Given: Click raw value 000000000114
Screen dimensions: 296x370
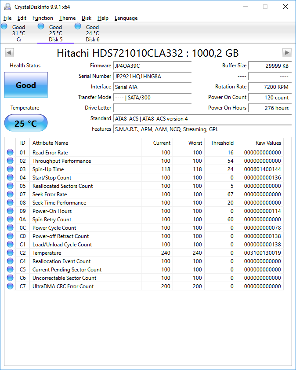Looking at the screenshot, I should [262, 211].
